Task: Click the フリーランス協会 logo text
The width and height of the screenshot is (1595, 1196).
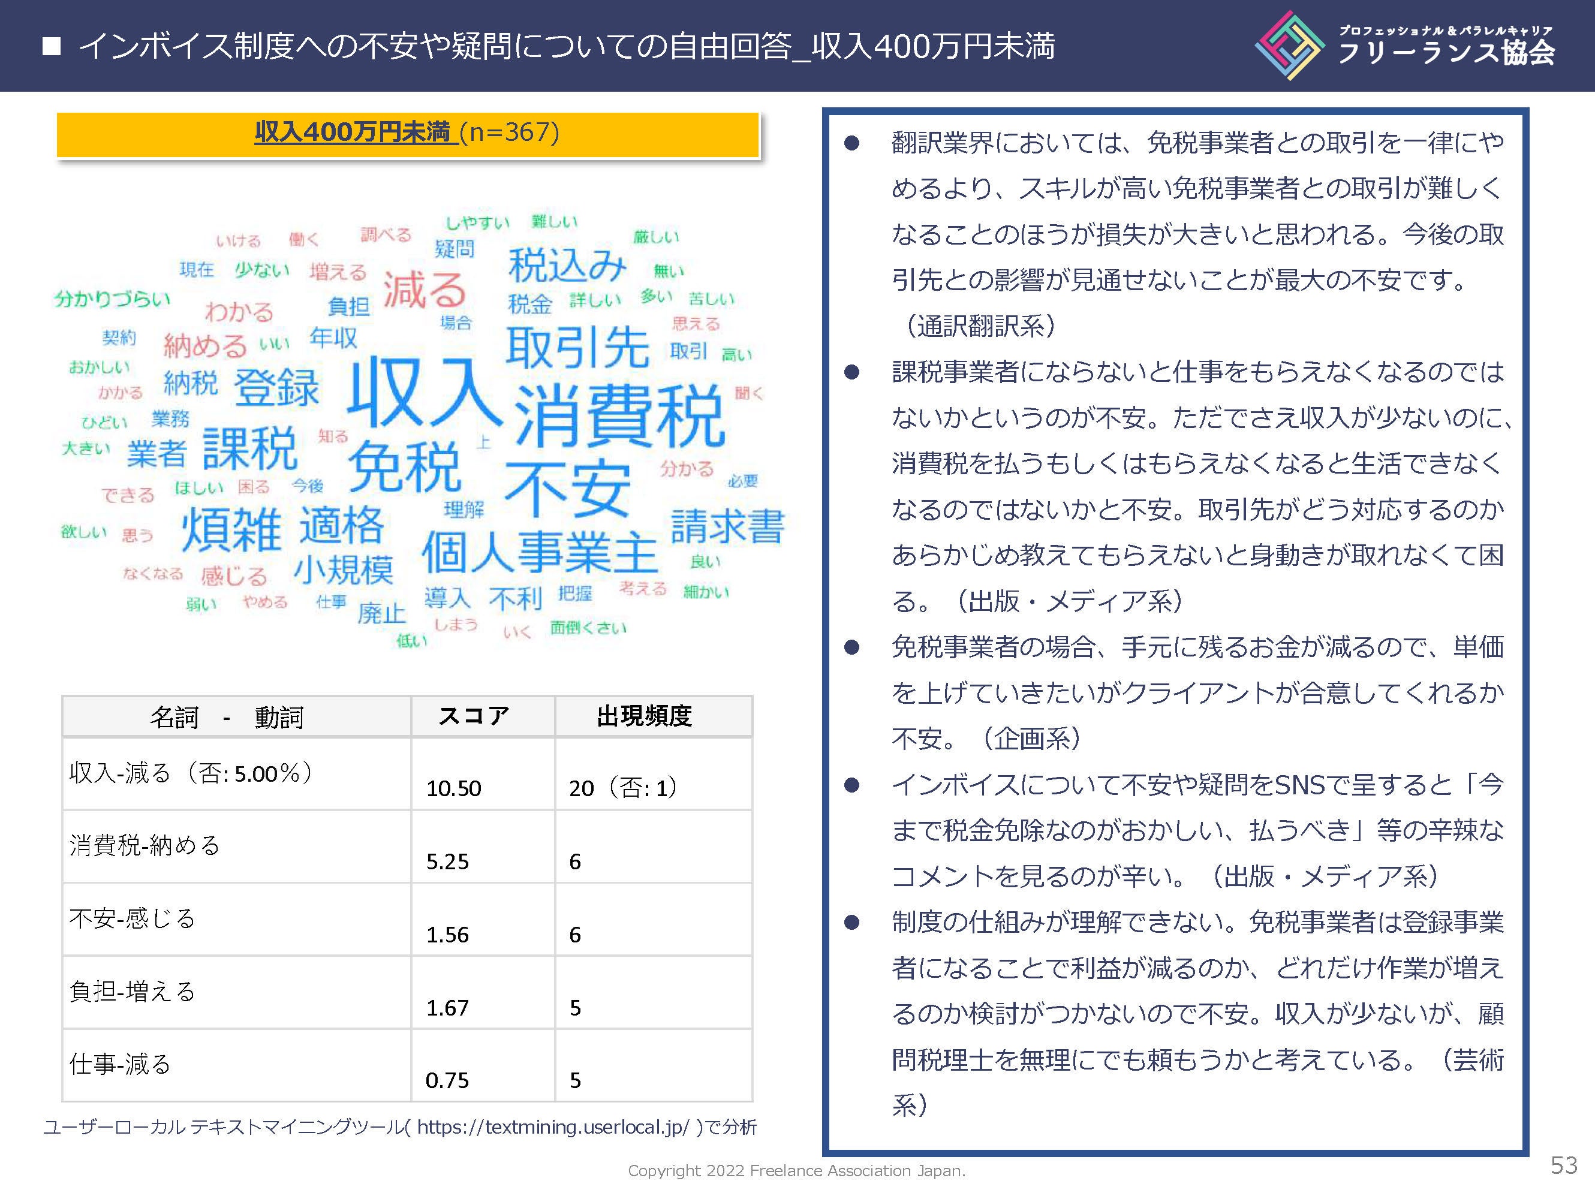Action: pos(1446,52)
